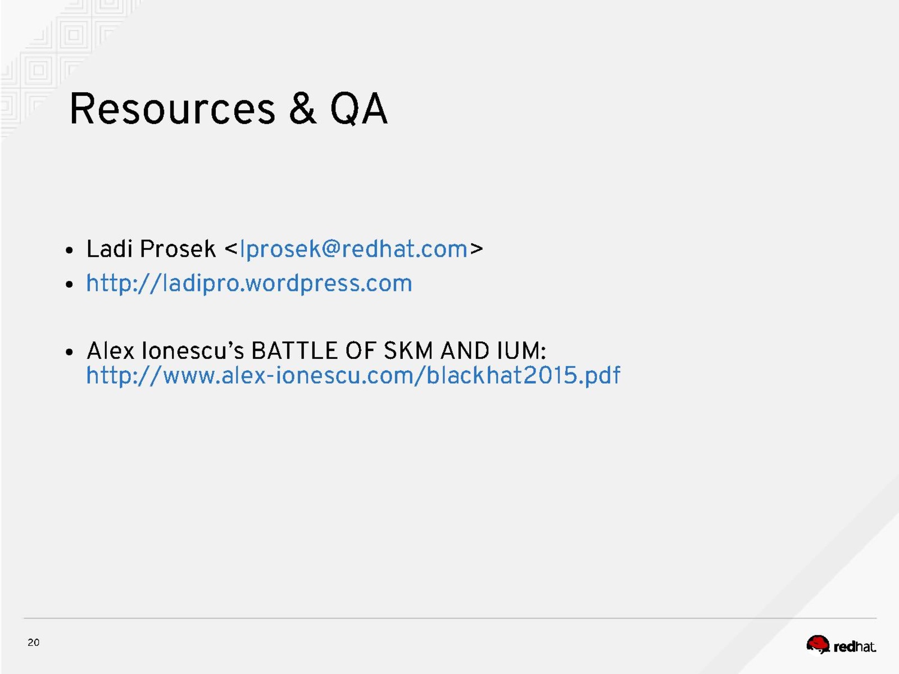
Task: Click the "redhat" wordmark text
Action: [855, 647]
